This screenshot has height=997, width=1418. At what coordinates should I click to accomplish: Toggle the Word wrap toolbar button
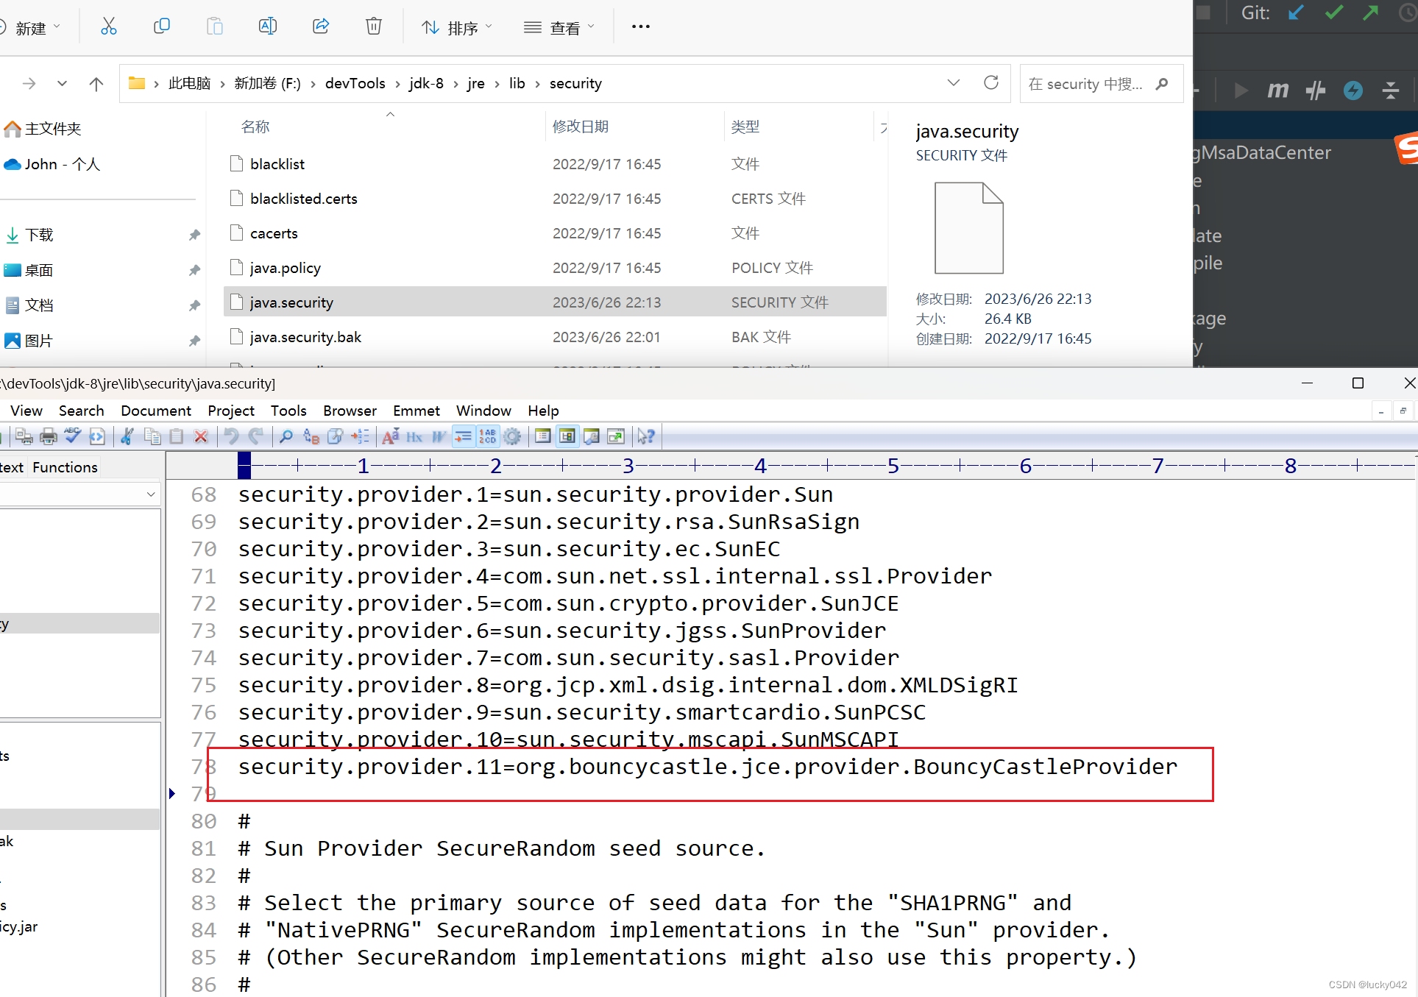(x=463, y=437)
